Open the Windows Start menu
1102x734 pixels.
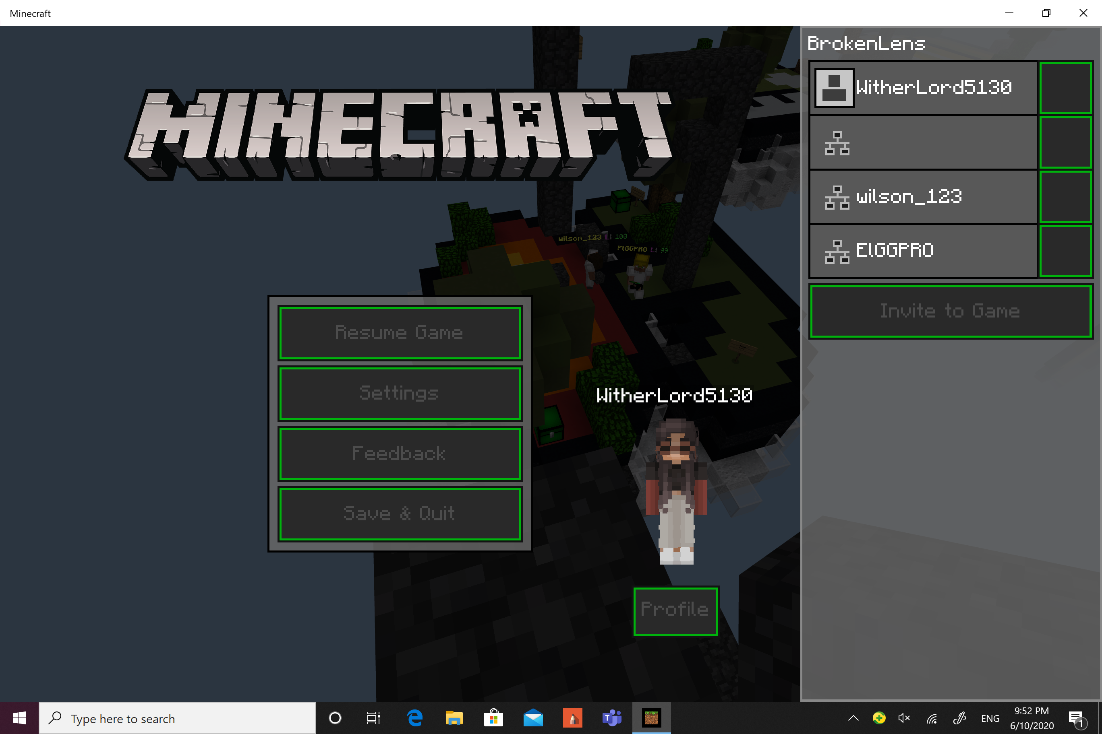click(x=19, y=718)
